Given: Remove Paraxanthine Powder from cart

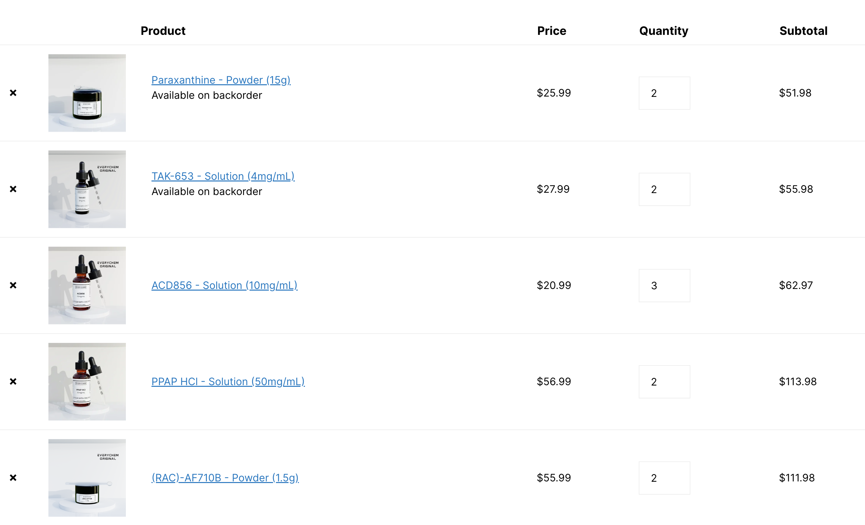Looking at the screenshot, I should pos(13,93).
